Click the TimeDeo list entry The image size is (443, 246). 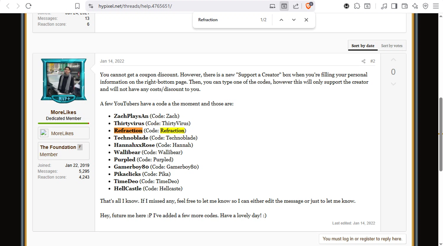pyautogui.click(x=146, y=181)
